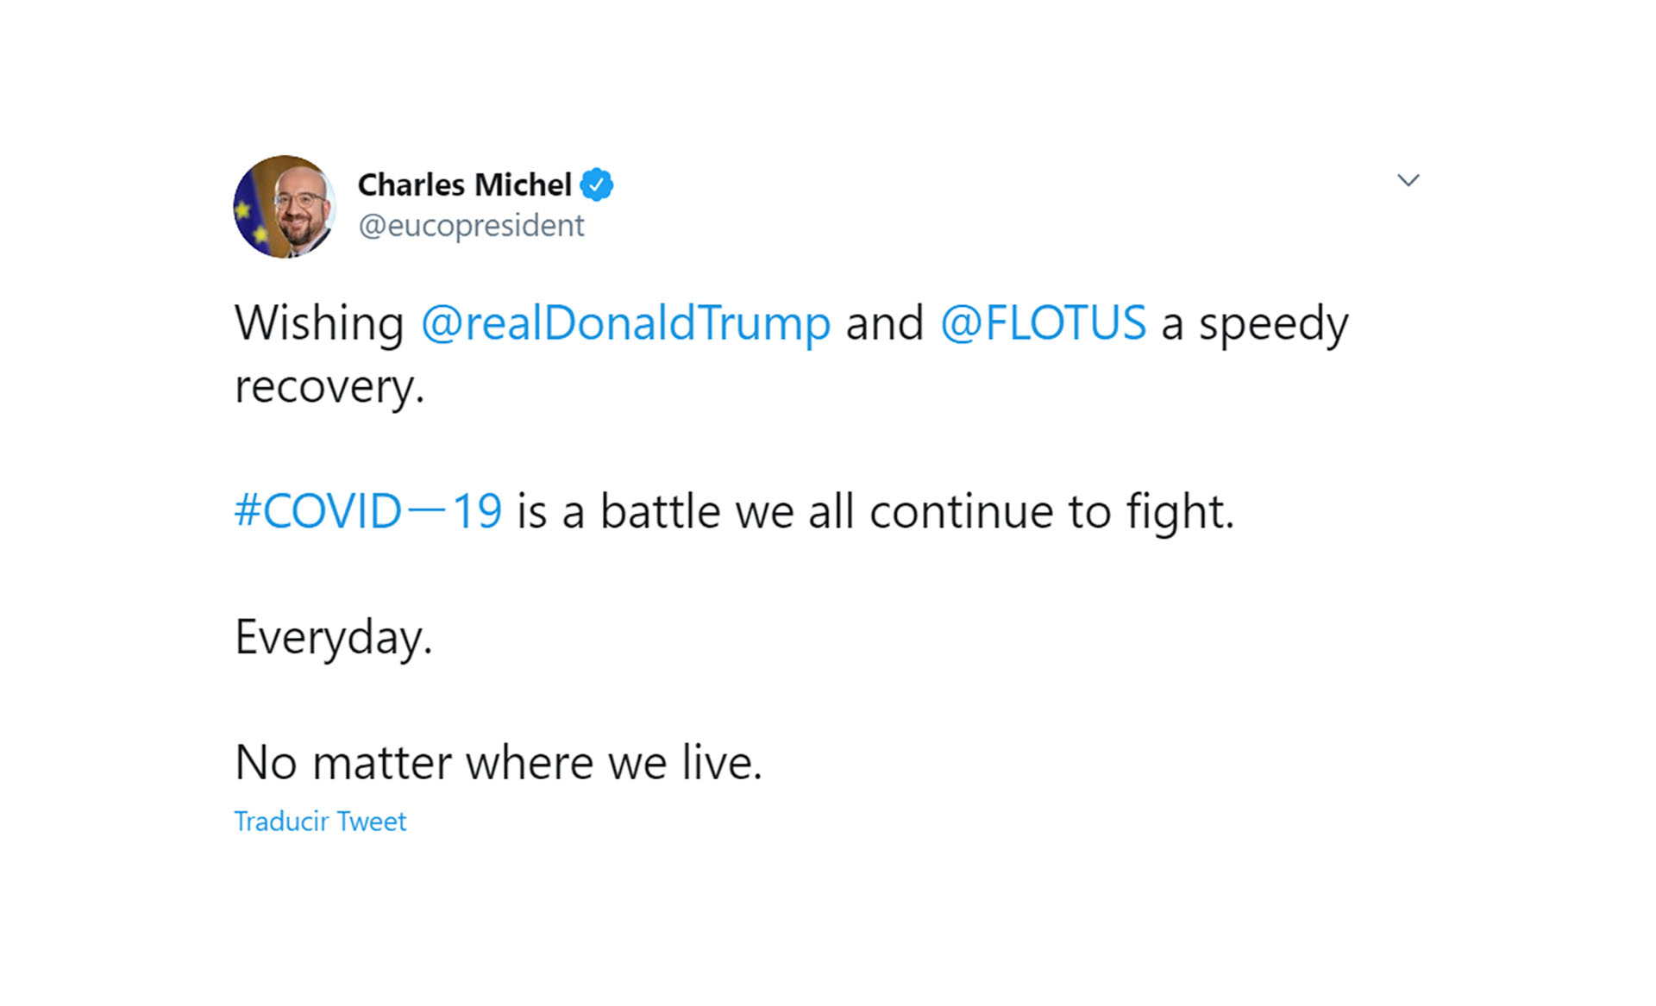The width and height of the screenshot is (1656, 1006).
Task: Open the @FLOTUS mention
Action: [1043, 324]
